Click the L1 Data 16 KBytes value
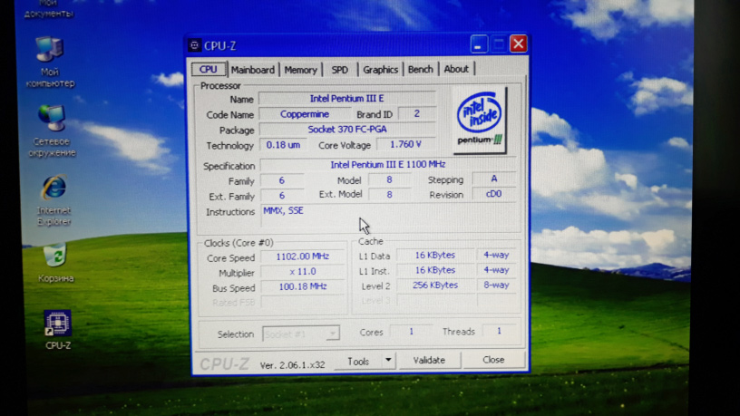 point(435,256)
